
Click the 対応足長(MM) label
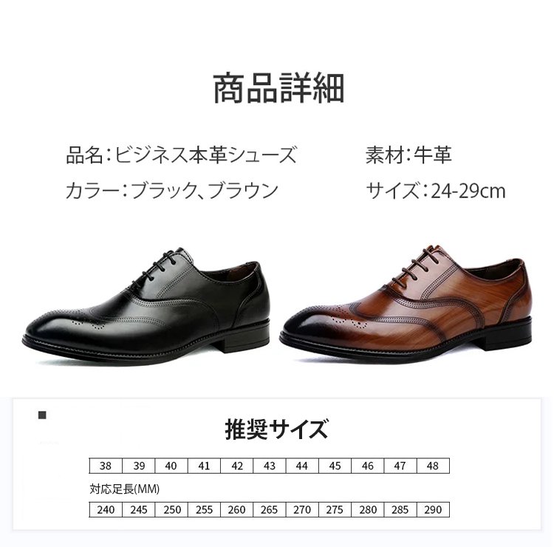[124, 489]
